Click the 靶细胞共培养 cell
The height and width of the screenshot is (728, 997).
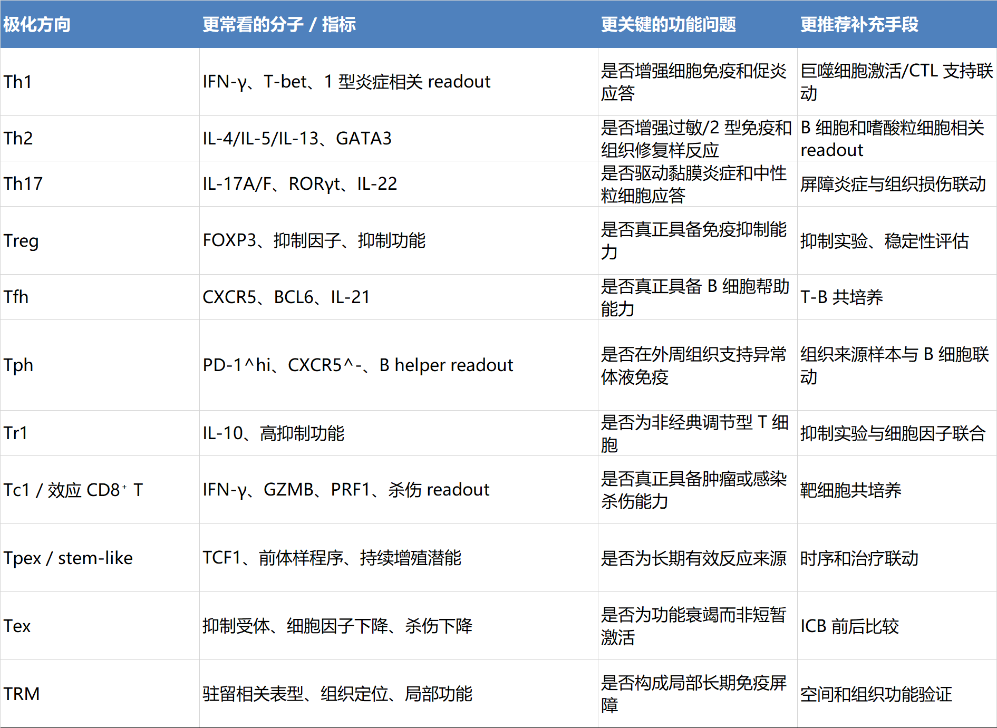(850, 490)
